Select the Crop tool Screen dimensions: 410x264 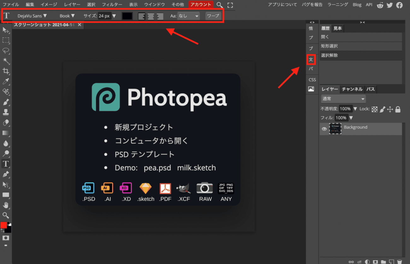(6, 71)
